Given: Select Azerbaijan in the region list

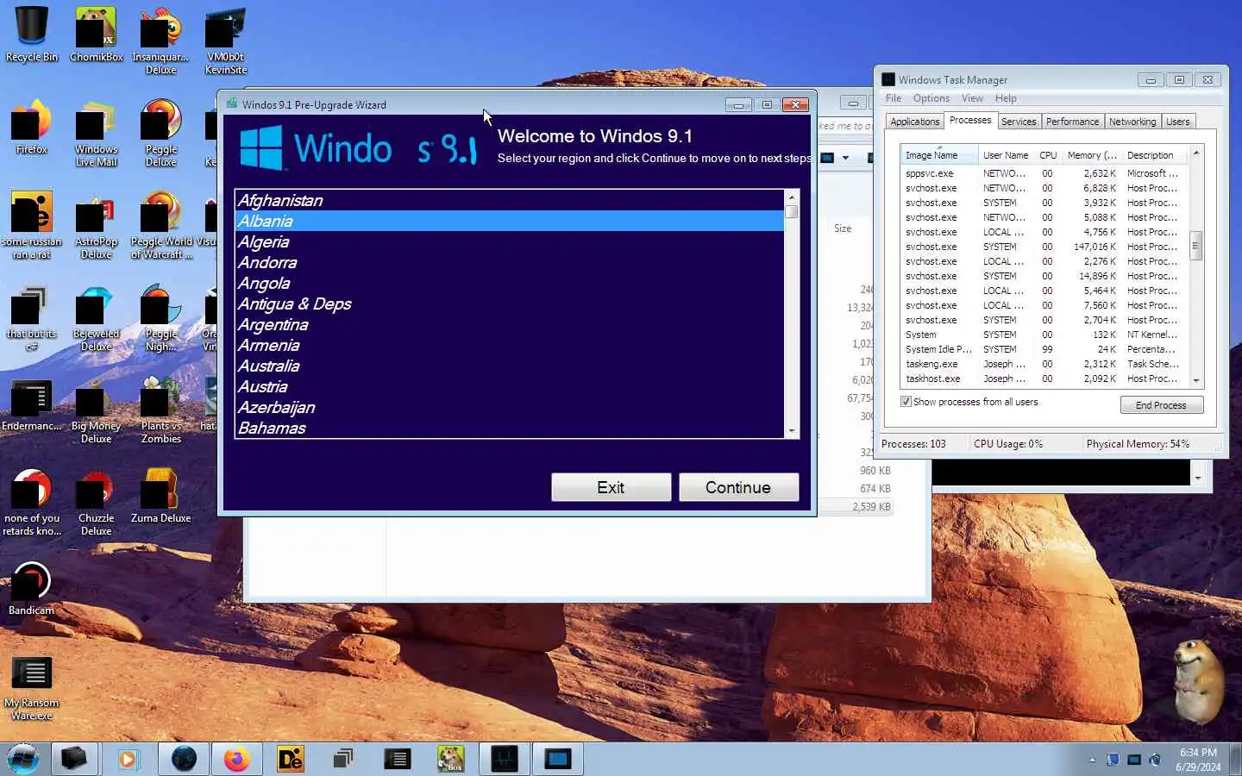Looking at the screenshot, I should pyautogui.click(x=509, y=407).
